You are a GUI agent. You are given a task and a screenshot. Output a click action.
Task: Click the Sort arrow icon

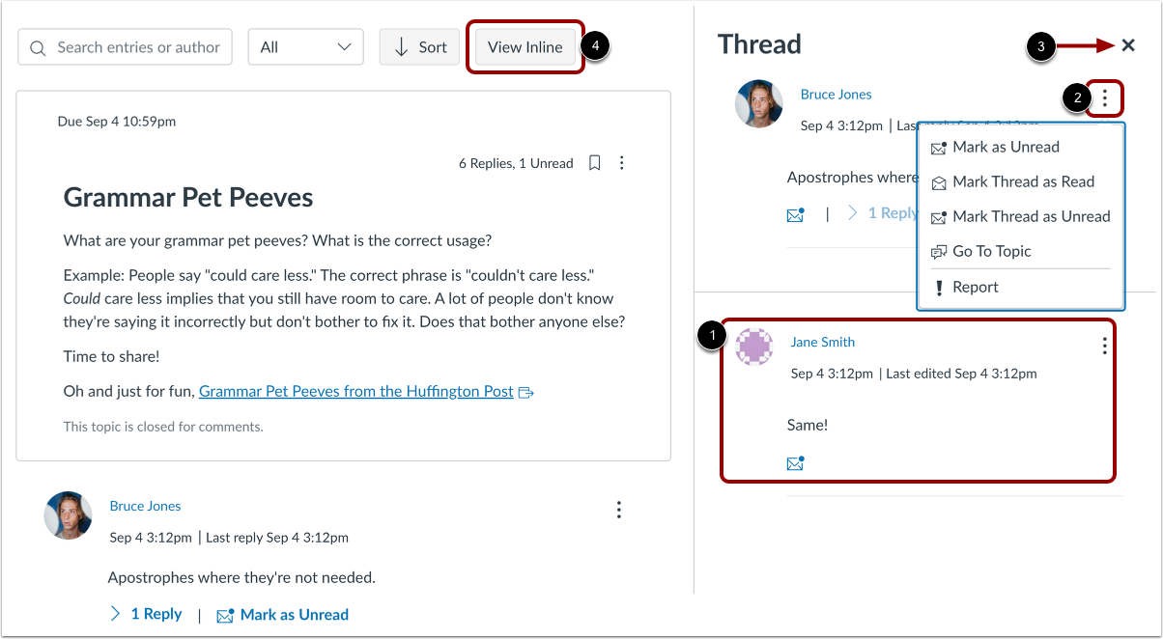click(x=403, y=46)
